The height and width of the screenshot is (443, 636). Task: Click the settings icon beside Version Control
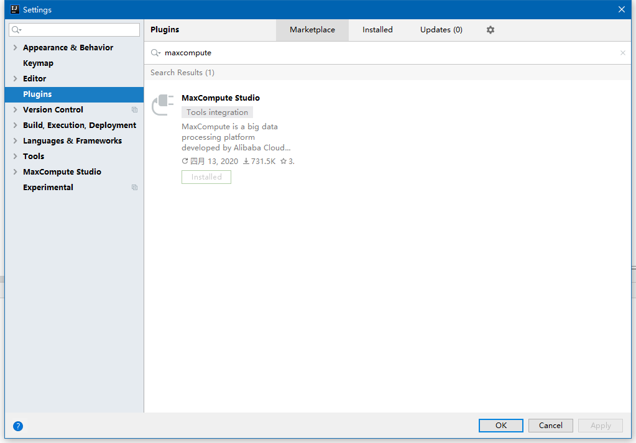pos(134,109)
